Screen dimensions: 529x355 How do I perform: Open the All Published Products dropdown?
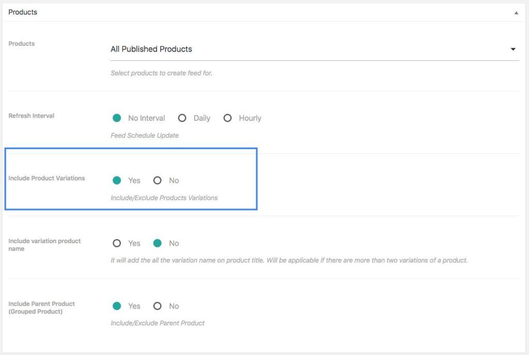pos(315,49)
